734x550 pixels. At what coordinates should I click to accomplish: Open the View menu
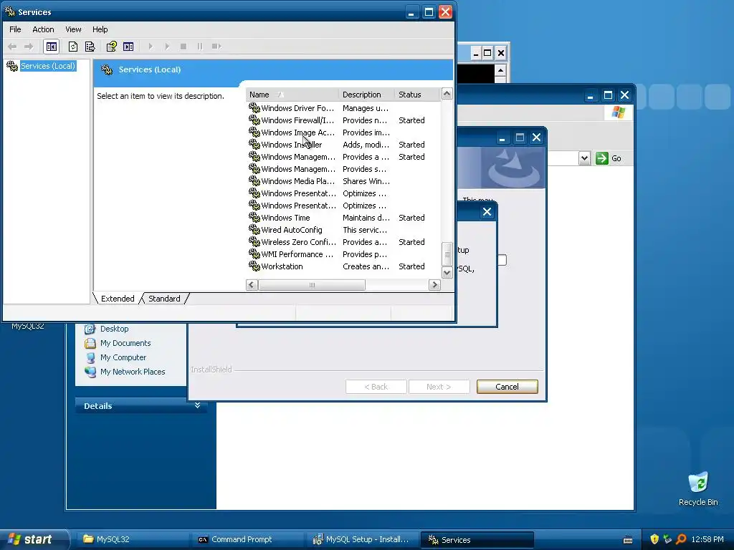pos(73,29)
